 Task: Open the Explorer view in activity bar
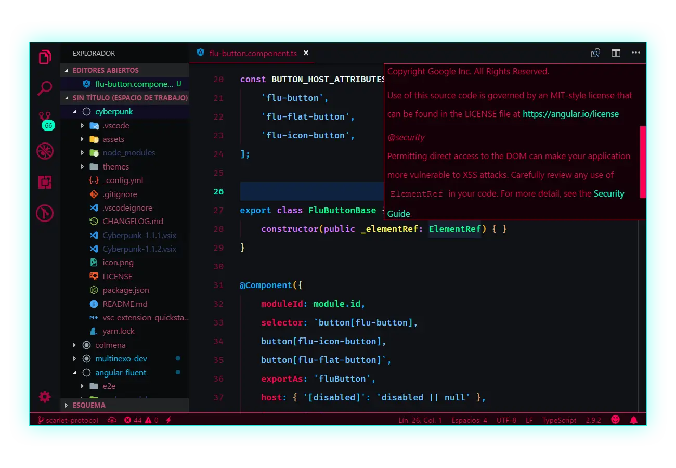[45, 57]
